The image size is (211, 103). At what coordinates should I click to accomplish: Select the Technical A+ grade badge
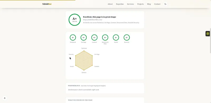click(x=73, y=38)
